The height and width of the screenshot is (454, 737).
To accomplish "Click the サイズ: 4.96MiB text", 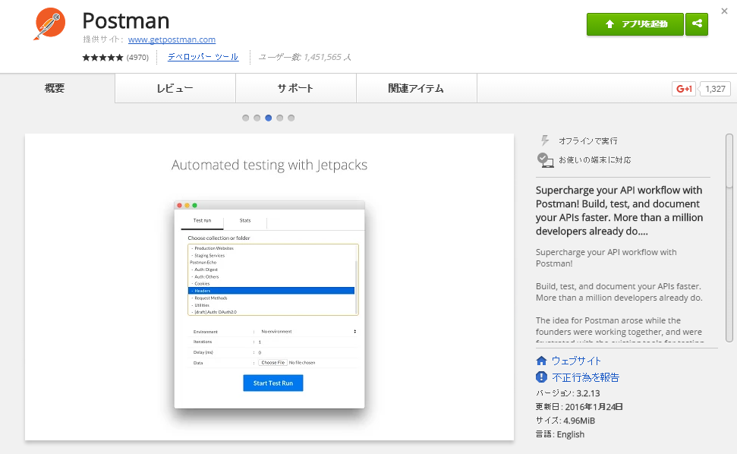I will [565, 420].
